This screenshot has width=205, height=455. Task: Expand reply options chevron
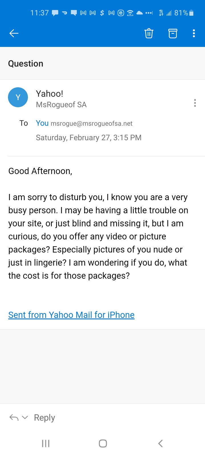click(25, 417)
